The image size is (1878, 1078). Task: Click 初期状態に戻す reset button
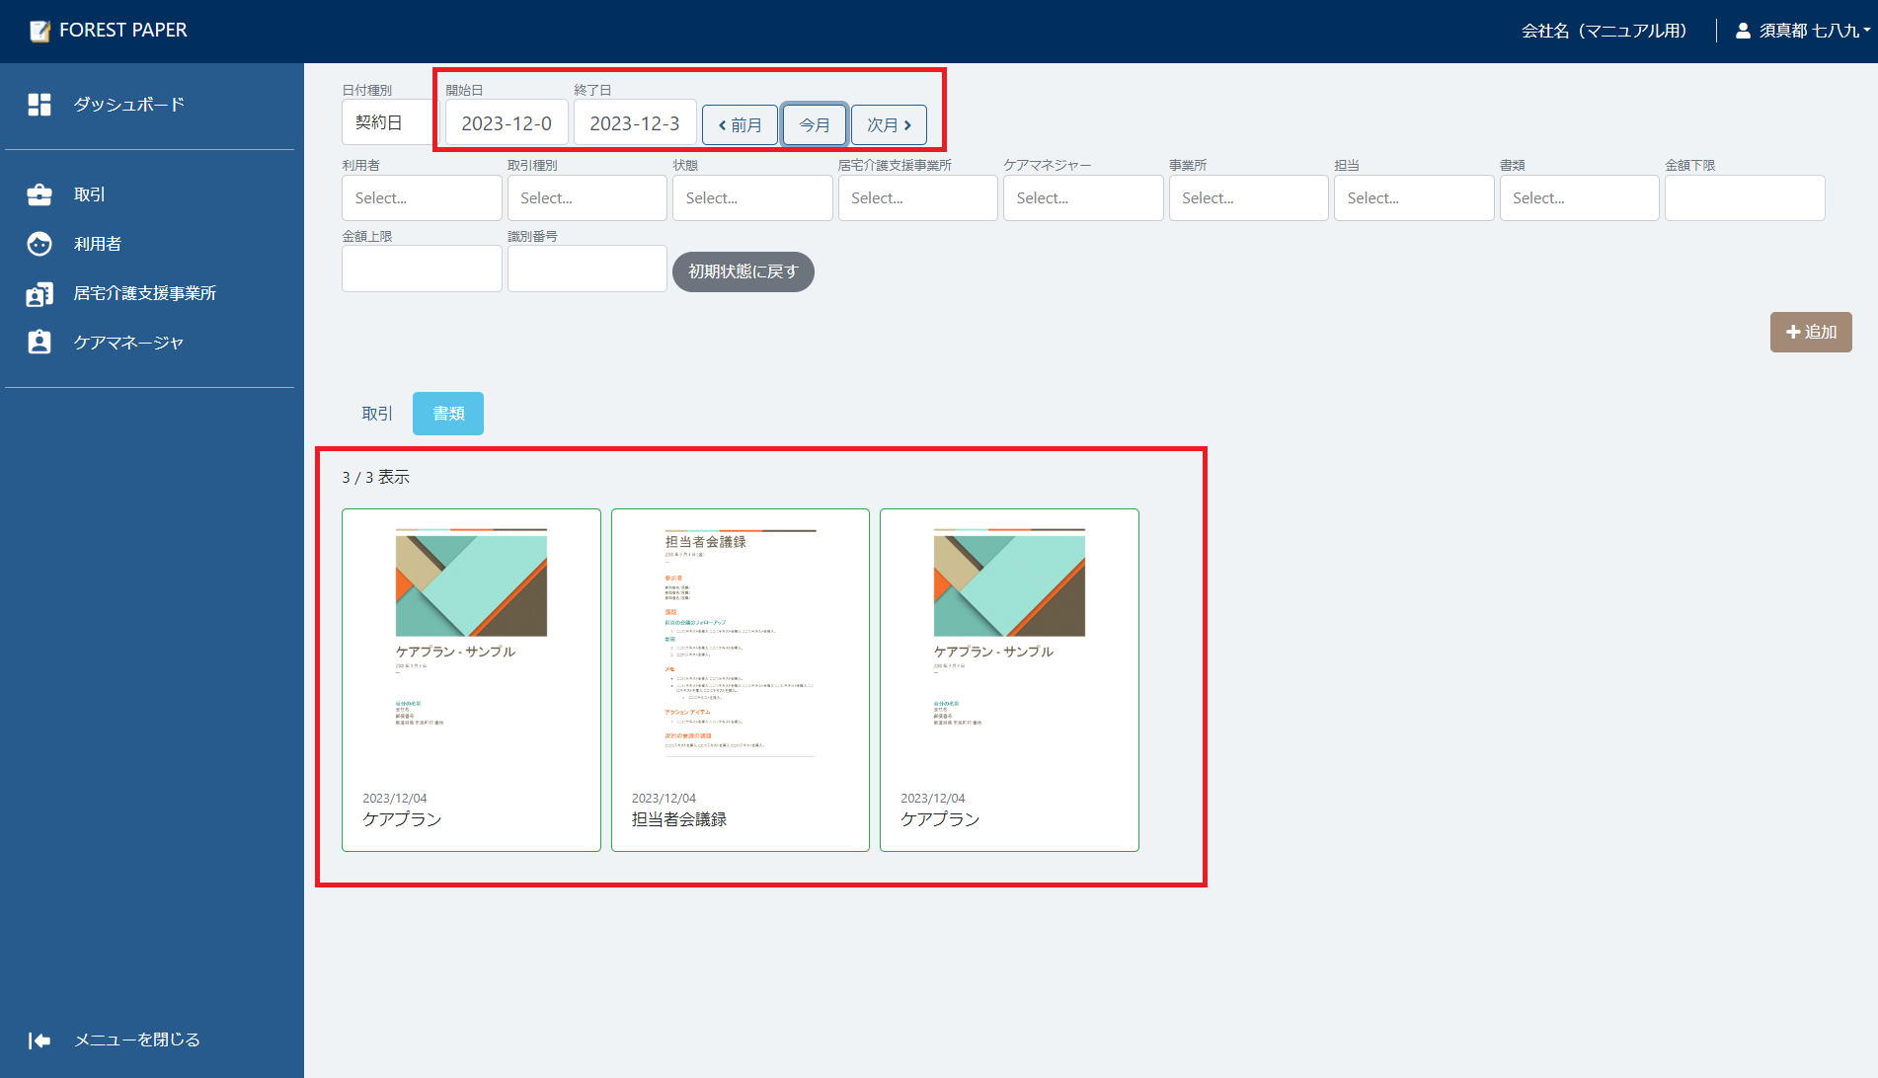point(743,272)
